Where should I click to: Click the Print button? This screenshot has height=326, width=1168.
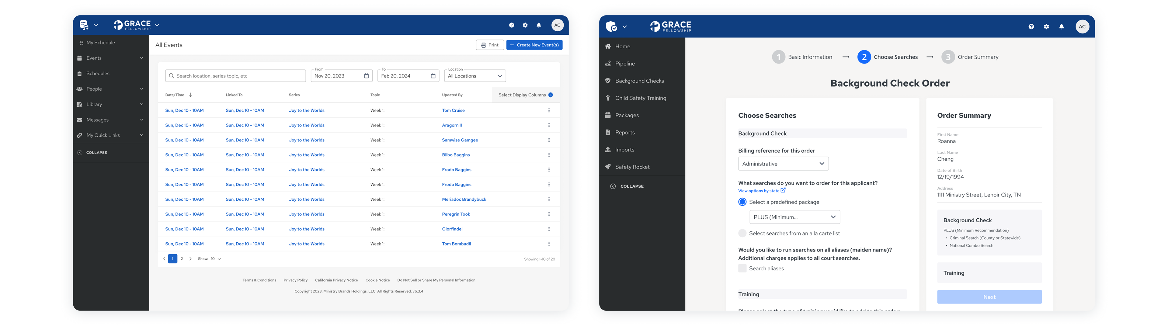click(x=490, y=45)
